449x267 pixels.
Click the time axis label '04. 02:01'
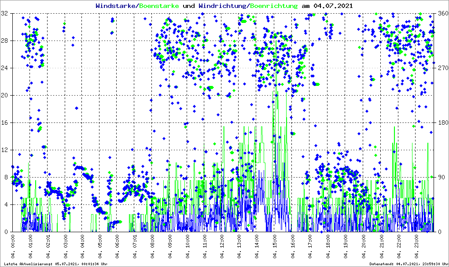point(48,246)
